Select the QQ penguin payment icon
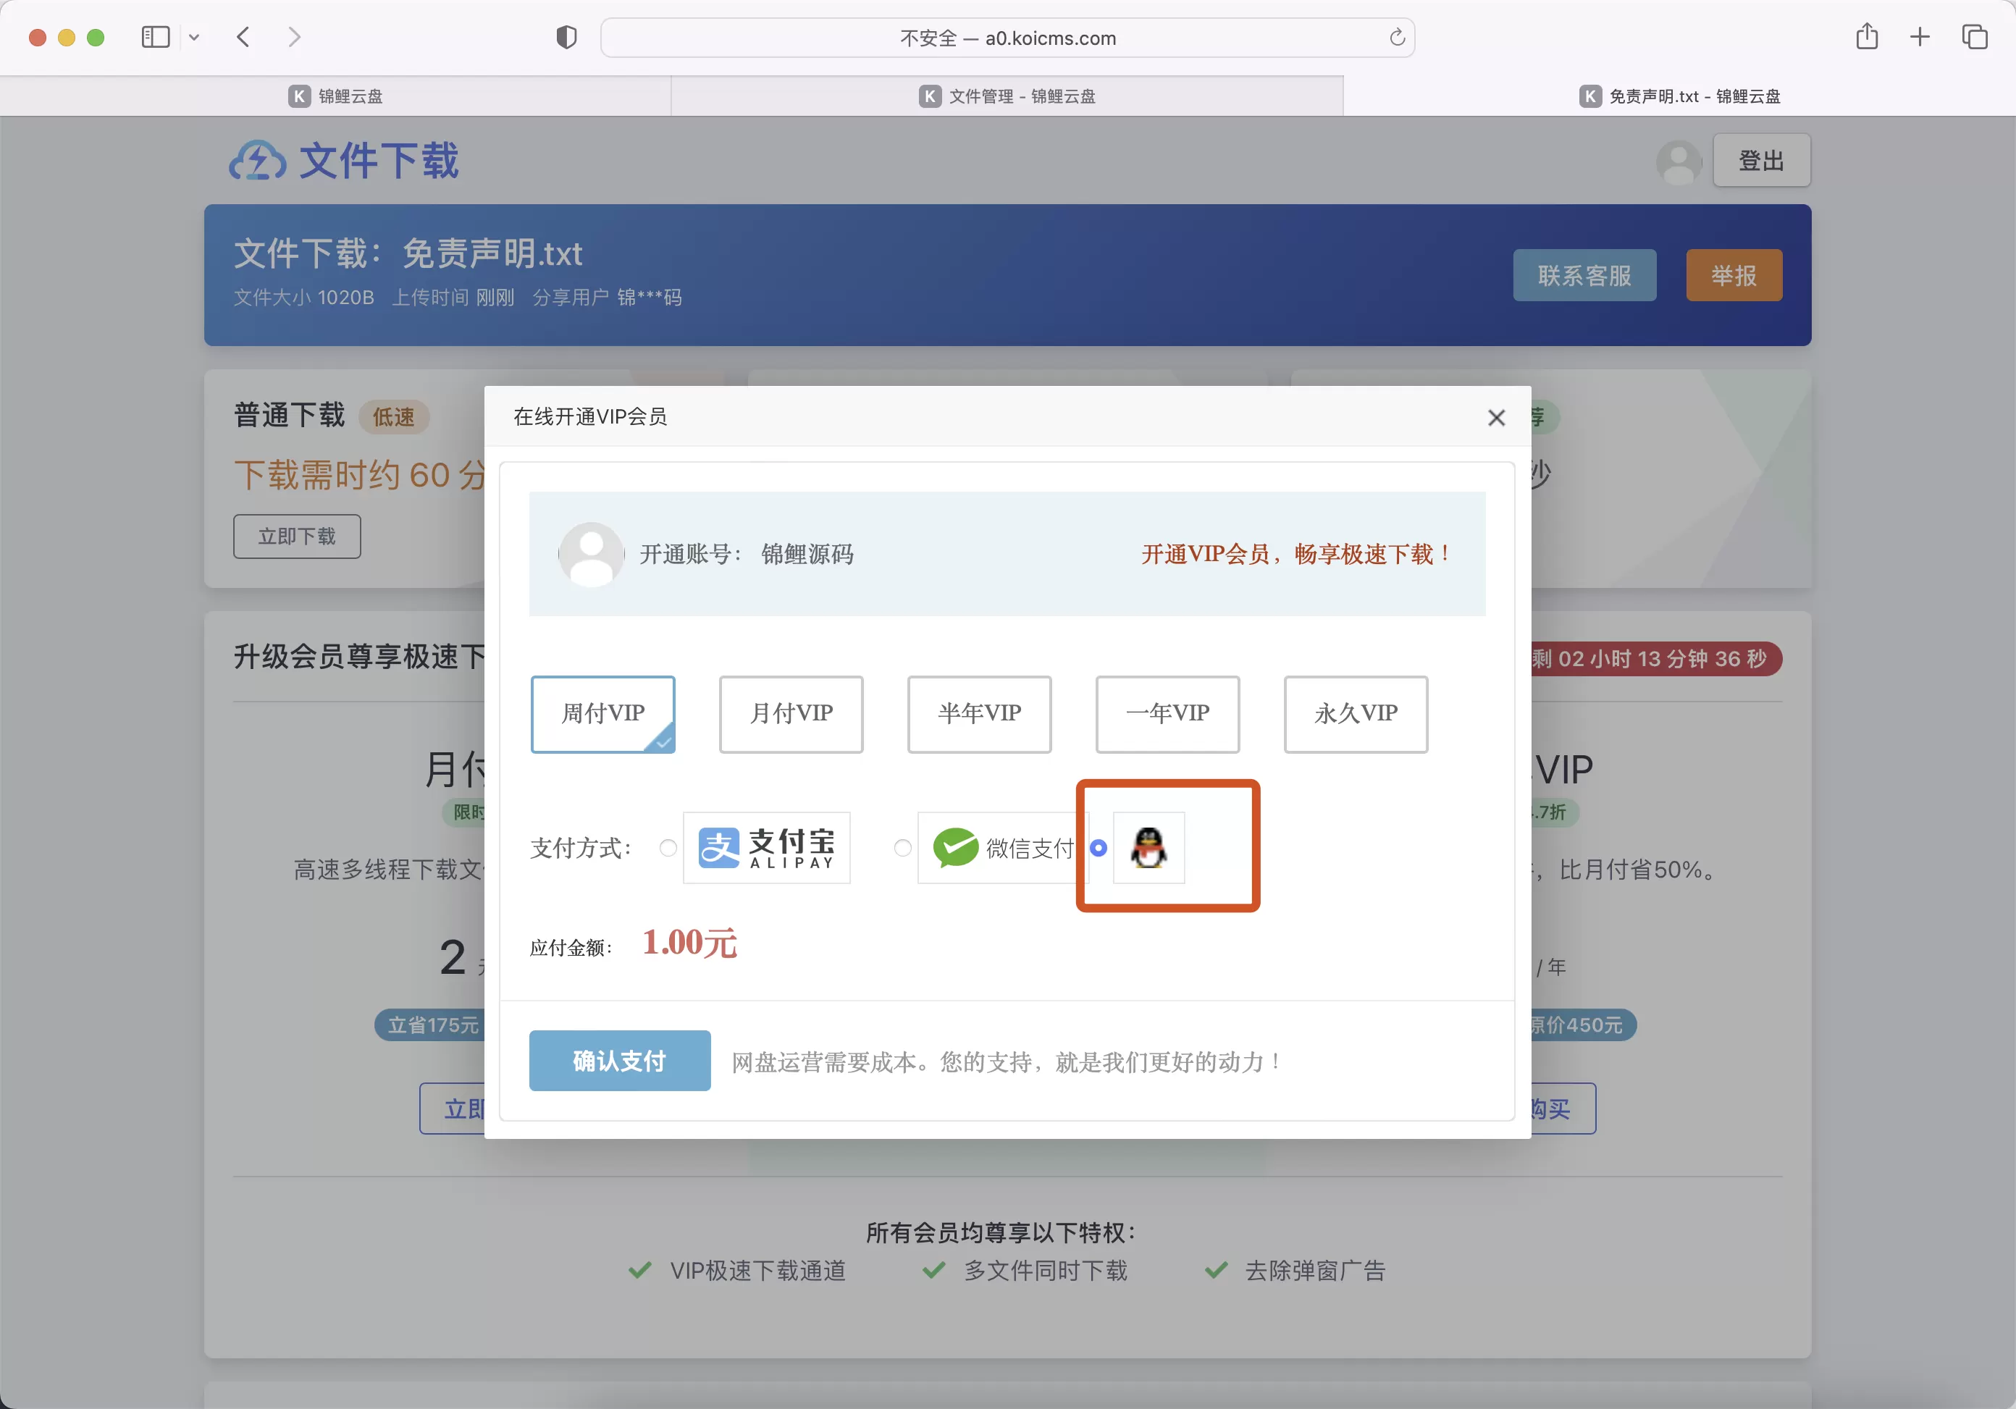This screenshot has width=2016, height=1409. coord(1148,847)
